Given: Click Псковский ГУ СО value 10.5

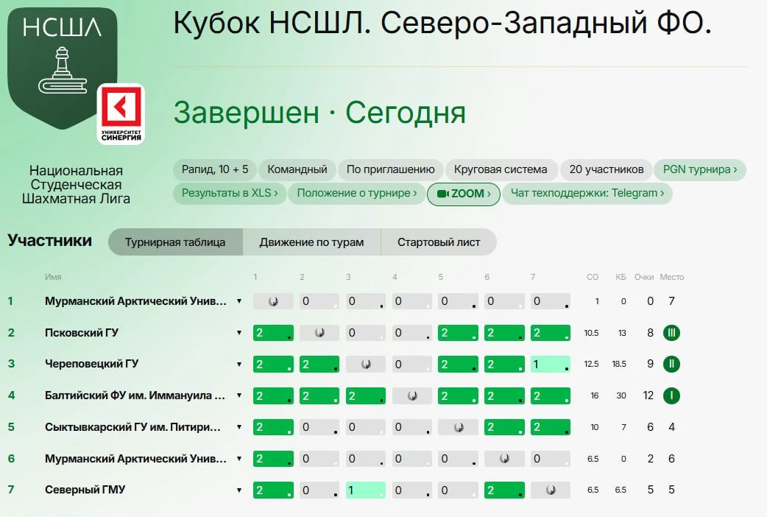Looking at the screenshot, I should 591,333.
